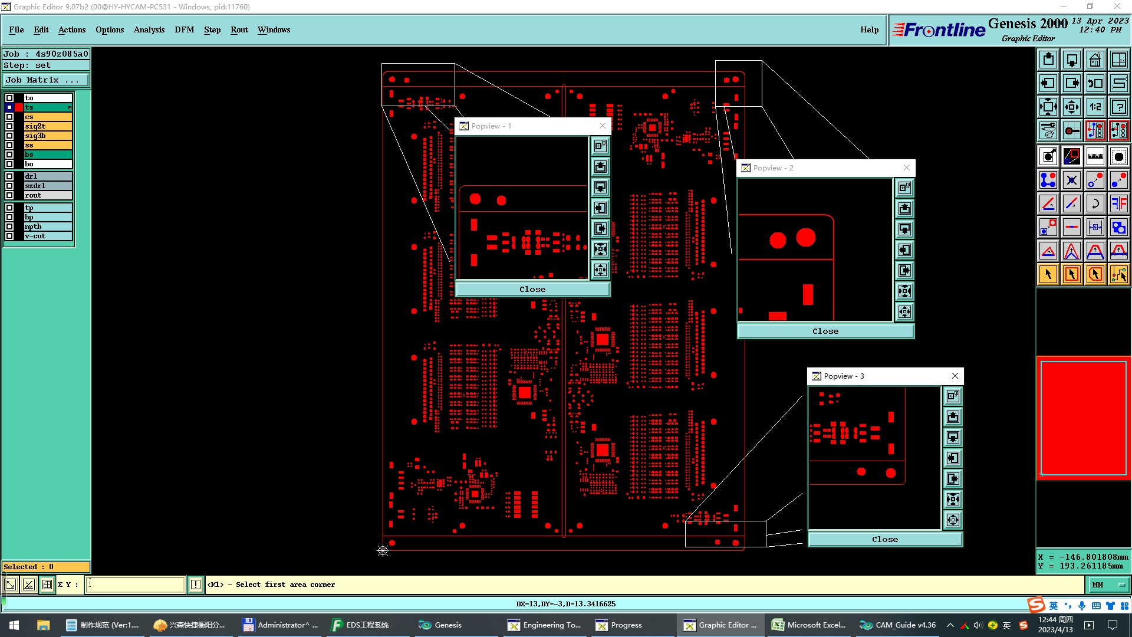This screenshot has width=1132, height=637.
Task: Select the net selection cursor tool
Action: click(1118, 274)
